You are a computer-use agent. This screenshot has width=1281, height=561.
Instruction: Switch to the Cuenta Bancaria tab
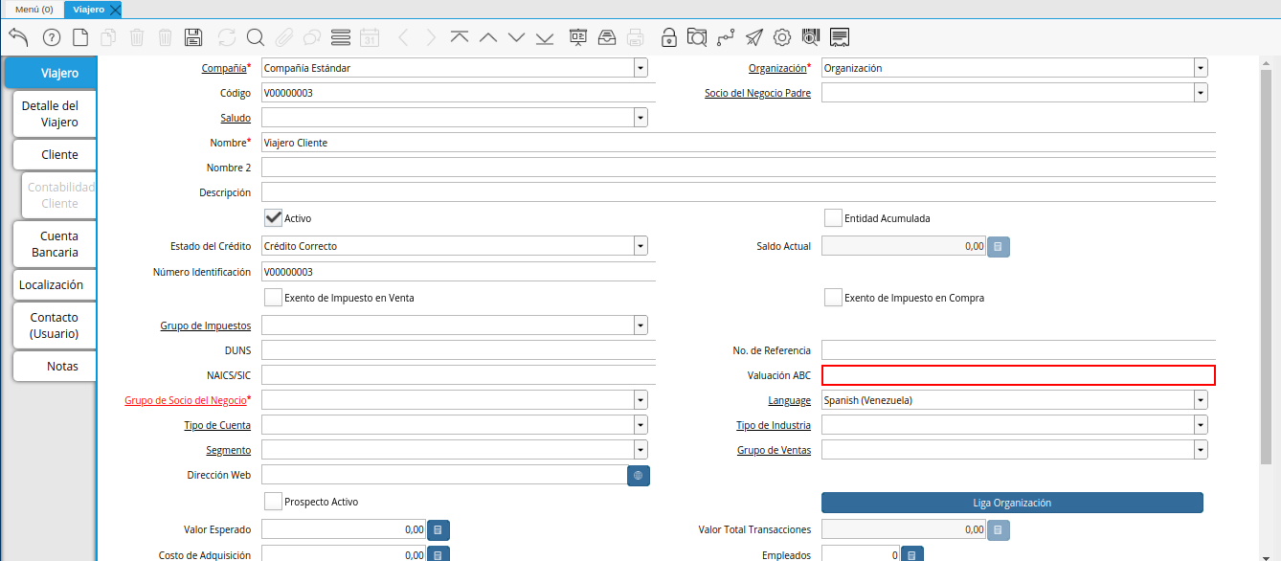(55, 244)
